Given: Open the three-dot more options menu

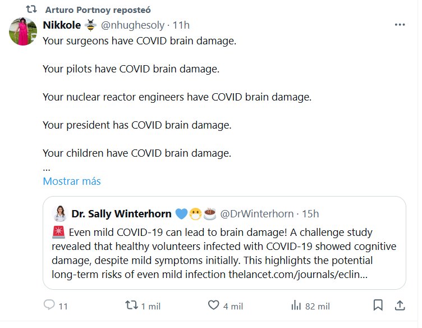Looking at the screenshot, I should click(400, 25).
